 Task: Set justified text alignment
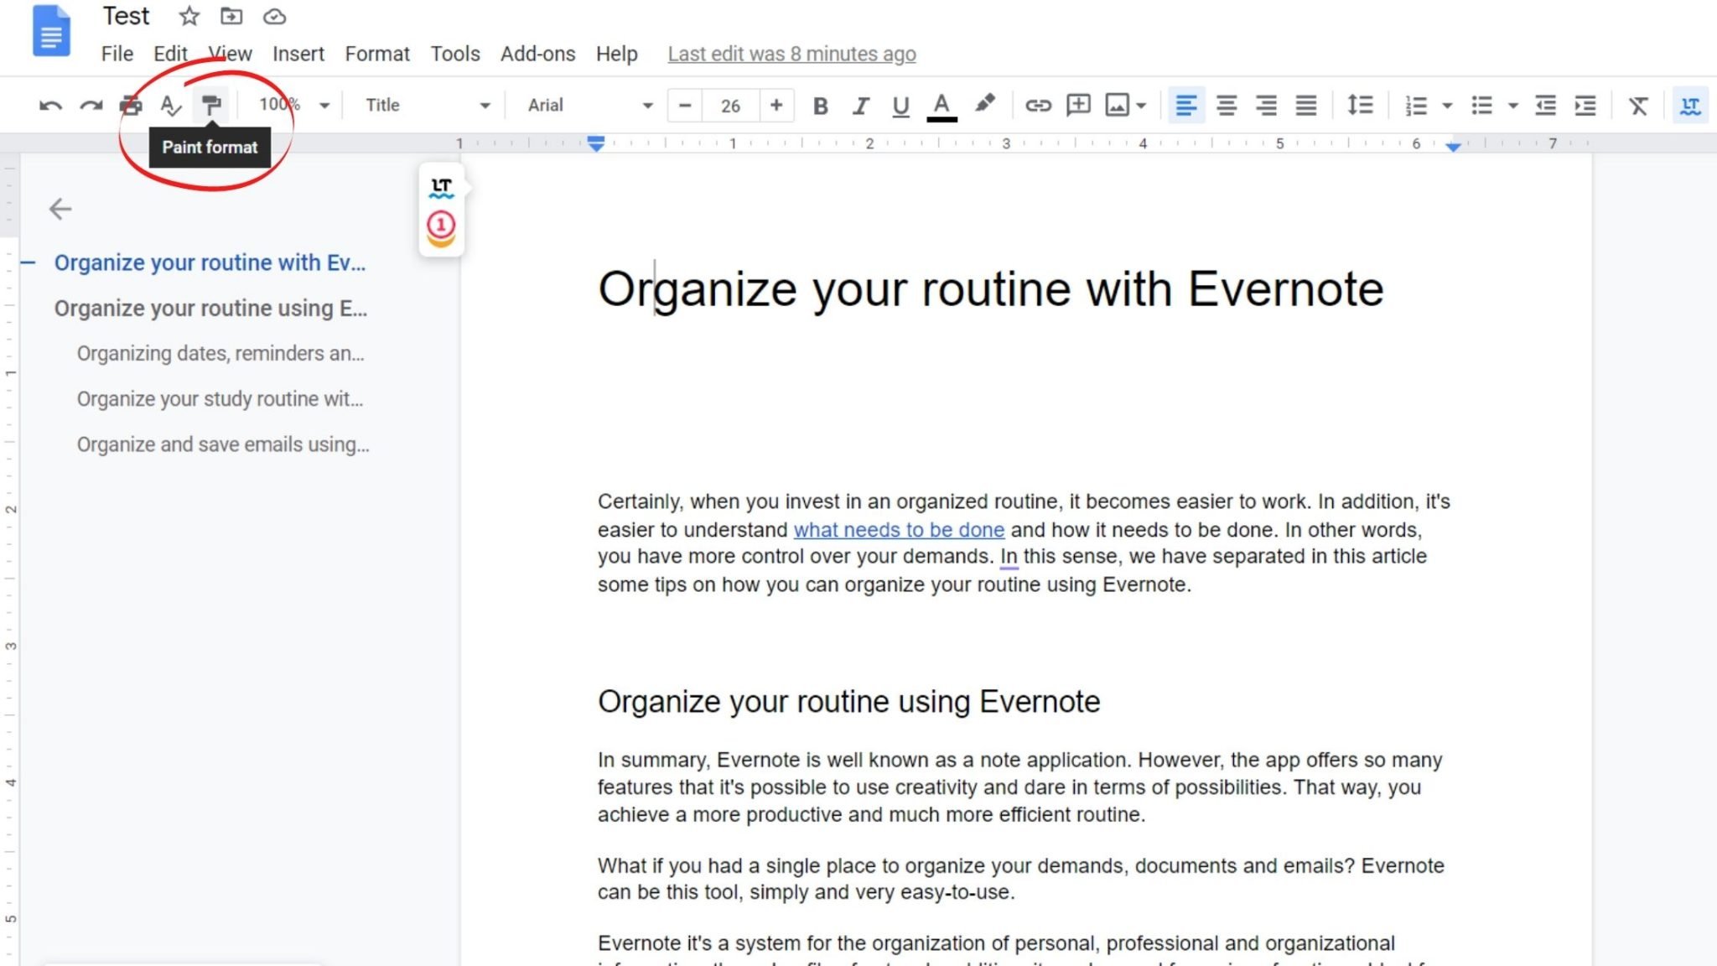[1306, 106]
